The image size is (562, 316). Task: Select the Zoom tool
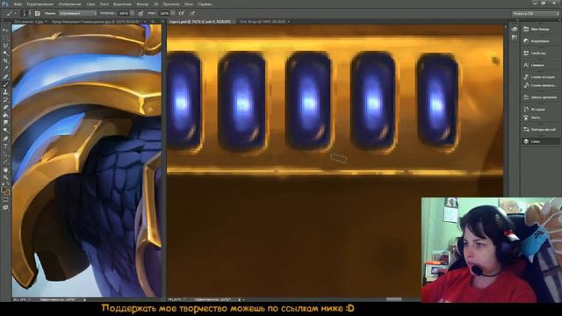5,177
